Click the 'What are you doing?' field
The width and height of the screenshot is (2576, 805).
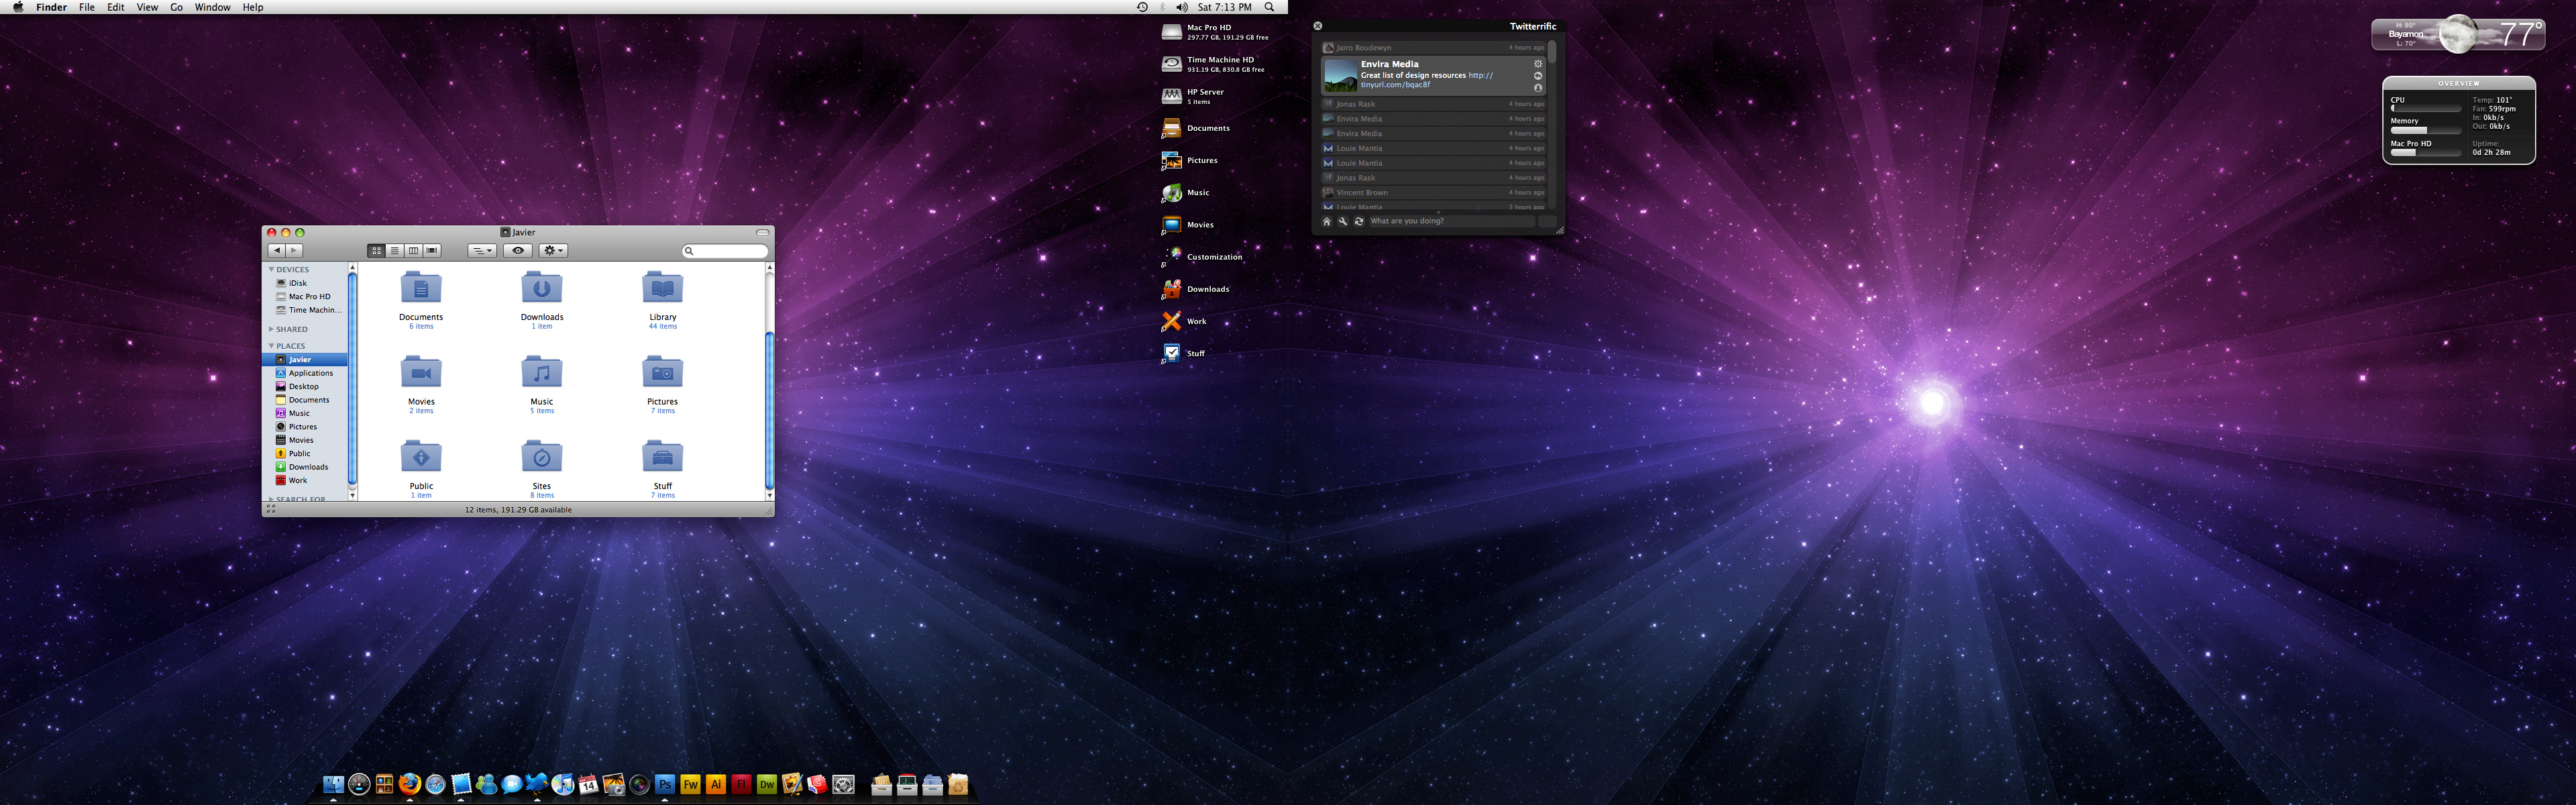pos(1450,221)
